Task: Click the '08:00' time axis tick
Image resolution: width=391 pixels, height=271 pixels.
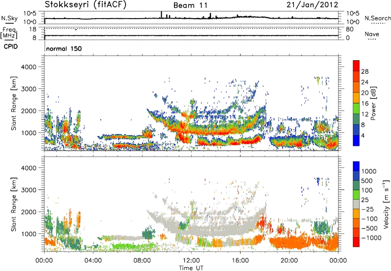Action: click(x=142, y=261)
